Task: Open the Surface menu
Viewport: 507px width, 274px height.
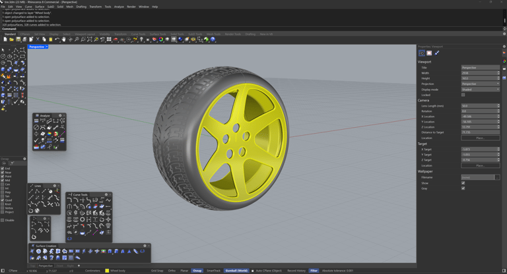Action: [x=40, y=7]
